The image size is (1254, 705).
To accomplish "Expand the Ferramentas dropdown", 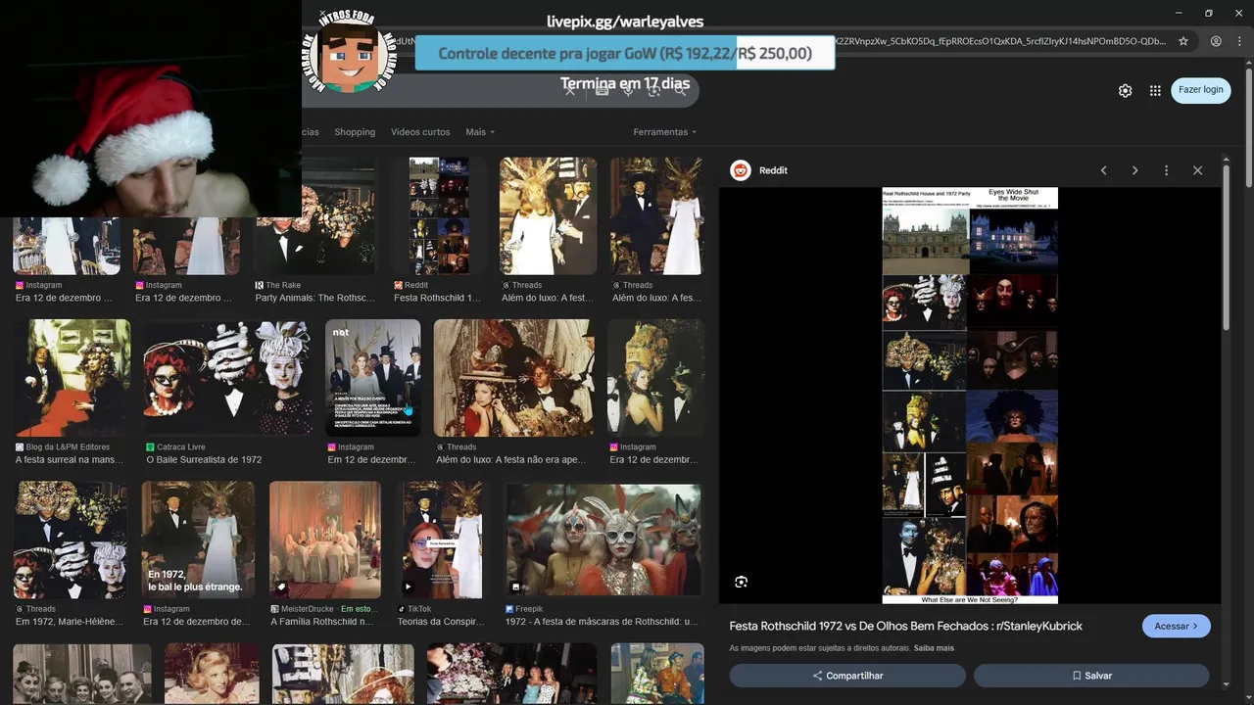I will point(665,132).
